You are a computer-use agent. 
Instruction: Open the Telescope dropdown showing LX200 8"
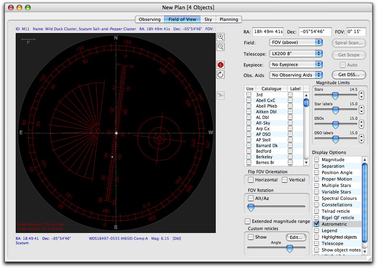pyautogui.click(x=296, y=54)
